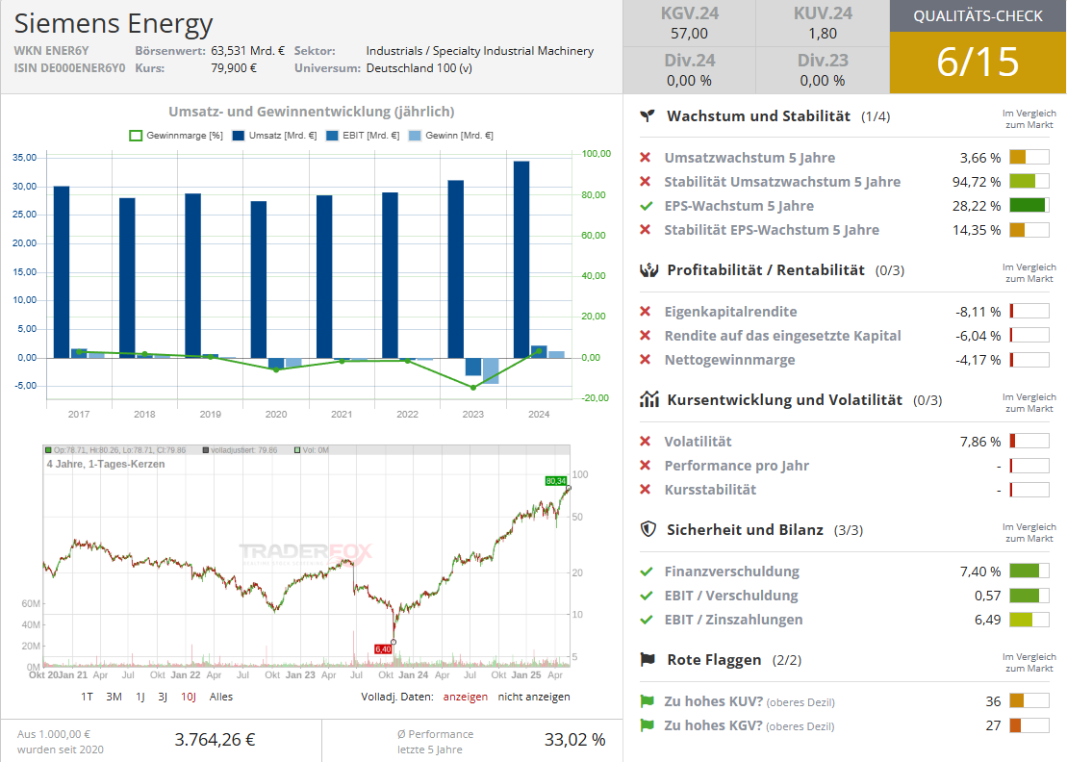Screen dimensions: 1067x762
Task: Click comparison bar for Finanzverschuldung
Action: coord(1029,571)
